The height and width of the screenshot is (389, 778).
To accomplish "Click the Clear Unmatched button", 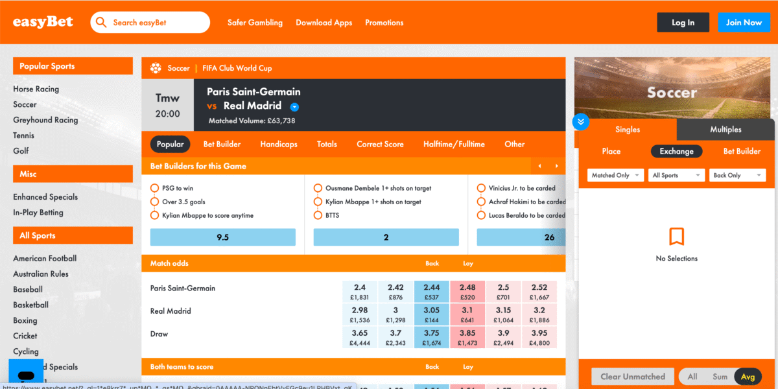I will point(633,377).
